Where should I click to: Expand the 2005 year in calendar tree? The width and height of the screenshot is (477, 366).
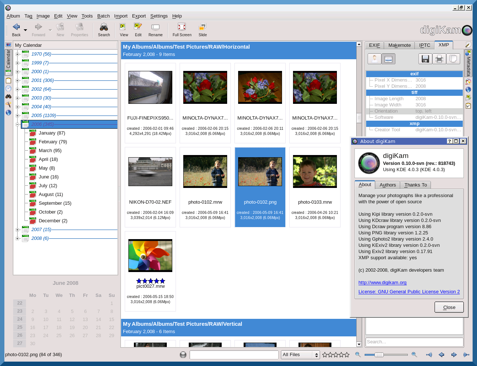[x=17, y=116]
